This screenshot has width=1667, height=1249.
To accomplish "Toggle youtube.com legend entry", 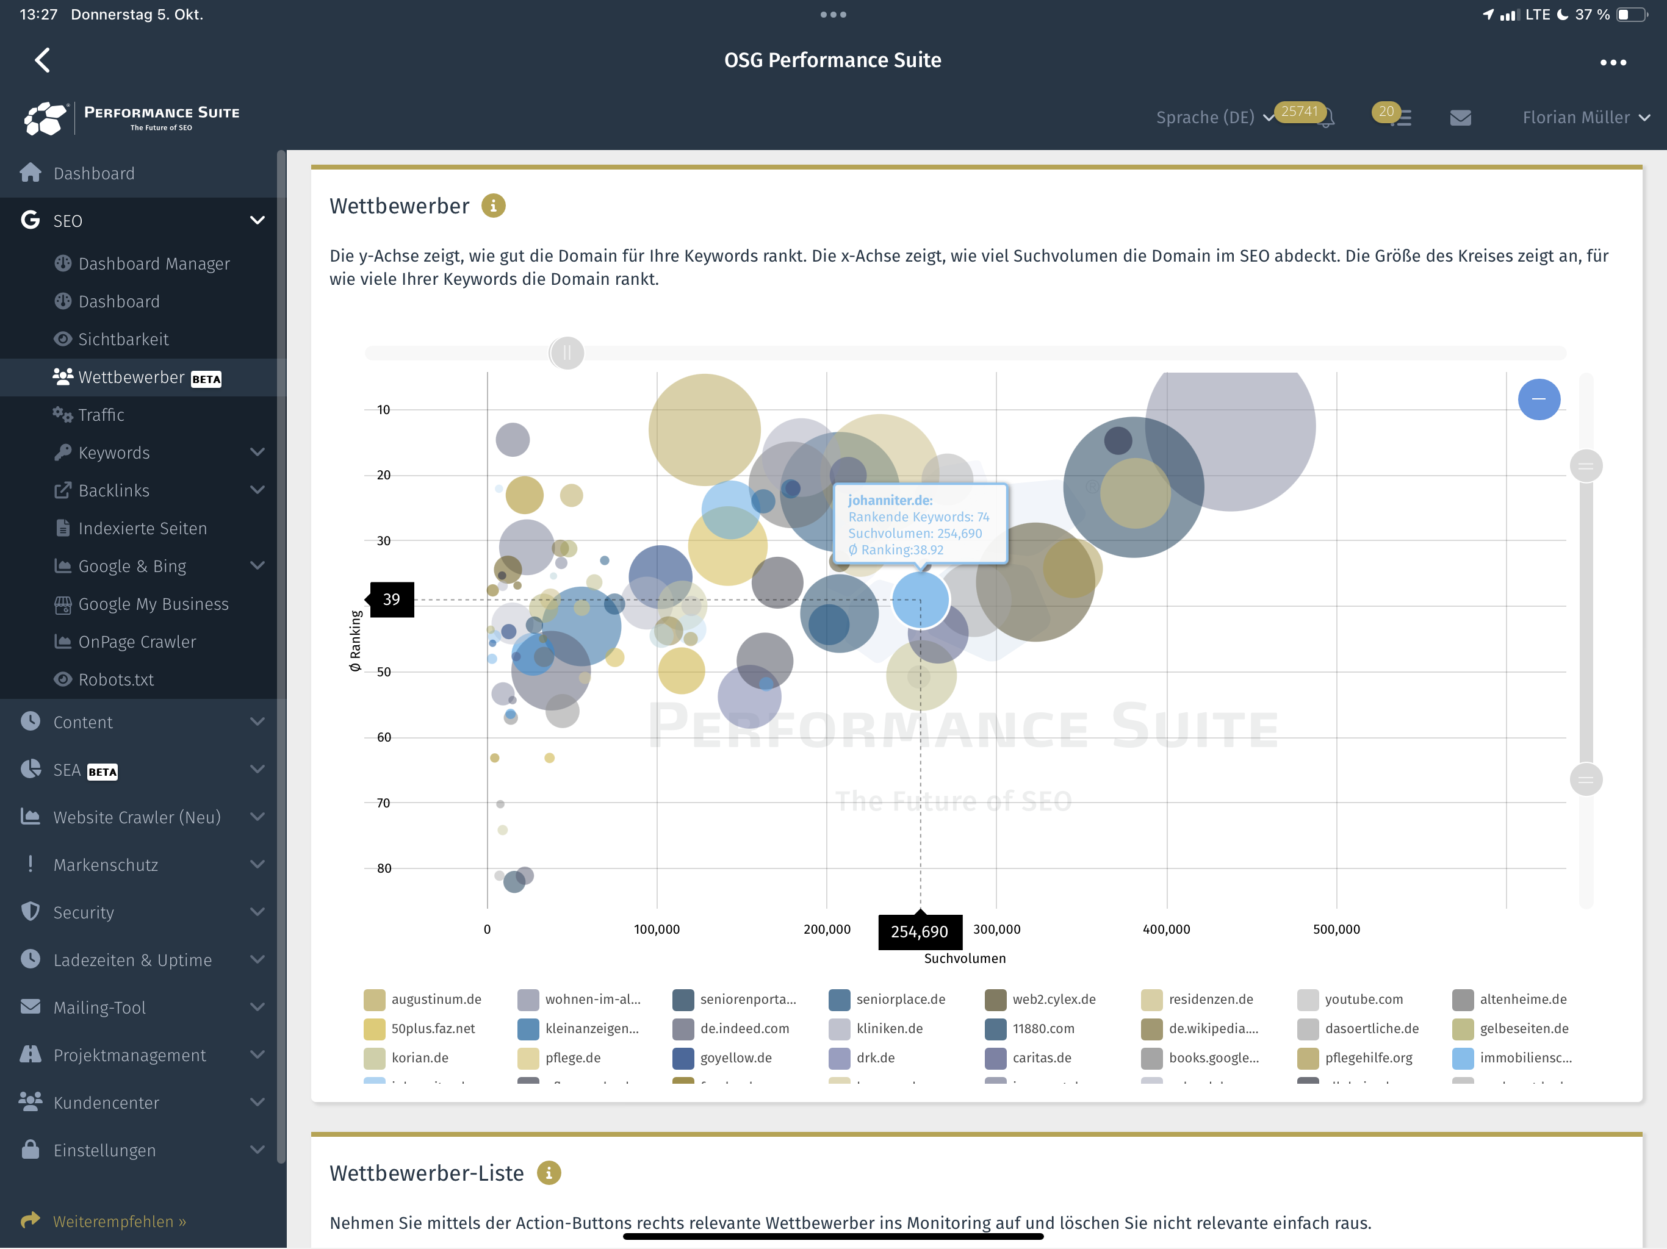I will pyautogui.click(x=1350, y=999).
